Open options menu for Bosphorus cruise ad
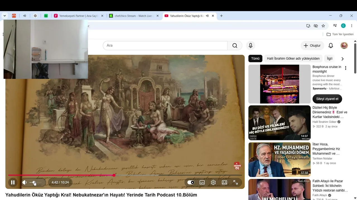This screenshot has width=357, height=200. point(346,68)
